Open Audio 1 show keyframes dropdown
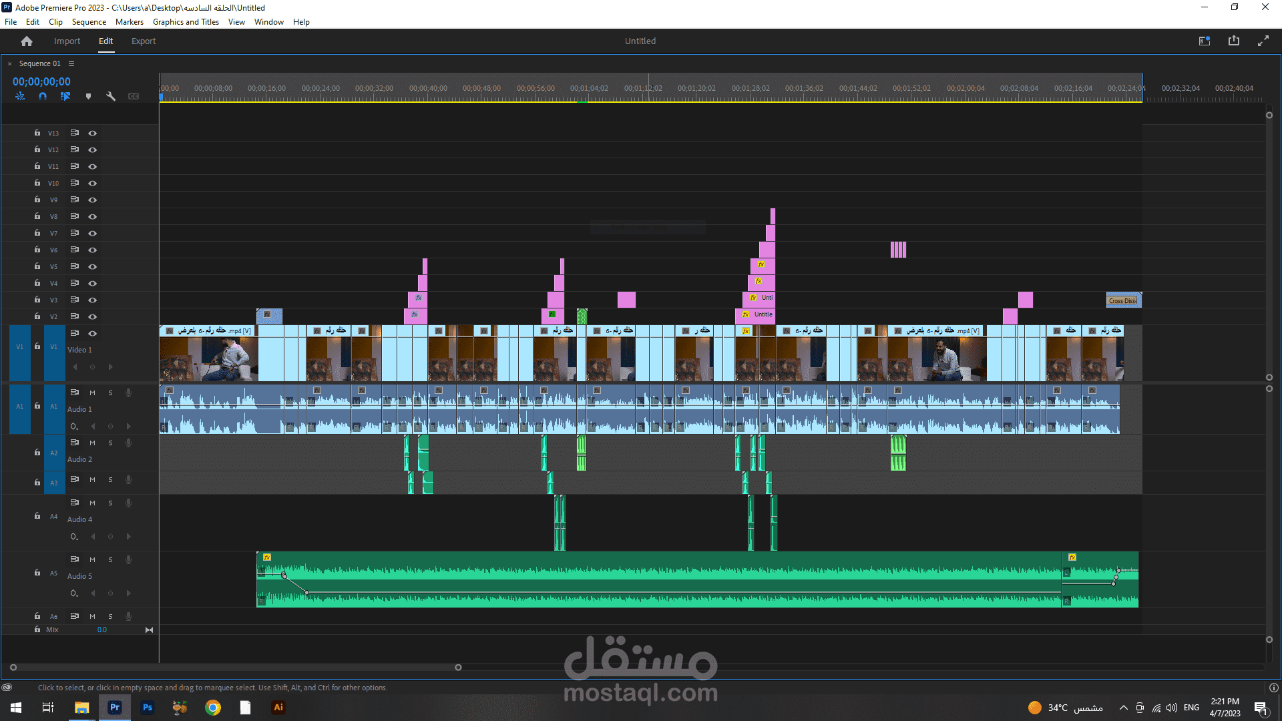The height and width of the screenshot is (721, 1282). pos(74,426)
